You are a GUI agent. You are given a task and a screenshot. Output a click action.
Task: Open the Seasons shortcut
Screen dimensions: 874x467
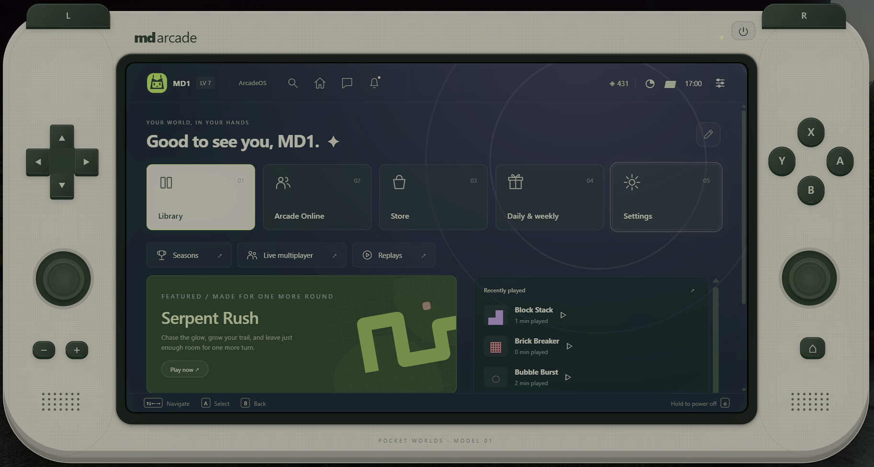click(x=189, y=255)
